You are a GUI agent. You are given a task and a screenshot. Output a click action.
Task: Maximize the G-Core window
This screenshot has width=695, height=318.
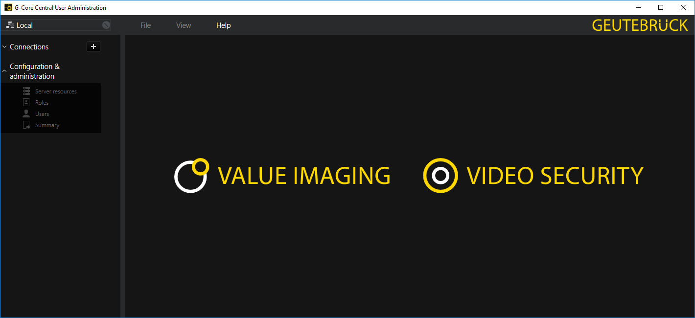pos(661,7)
